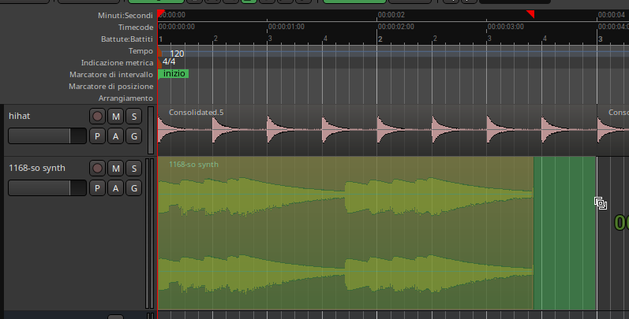
Task: Click the hihat track name label
Action: pyautogui.click(x=21, y=117)
